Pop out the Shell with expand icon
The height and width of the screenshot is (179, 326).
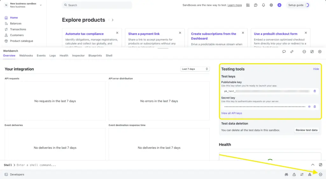point(321,165)
